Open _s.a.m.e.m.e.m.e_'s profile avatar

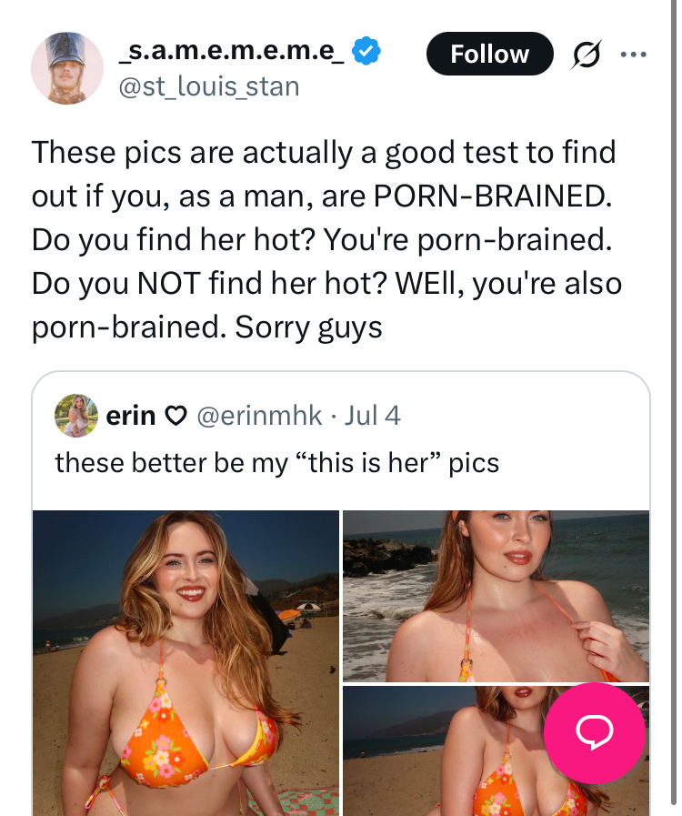67,67
